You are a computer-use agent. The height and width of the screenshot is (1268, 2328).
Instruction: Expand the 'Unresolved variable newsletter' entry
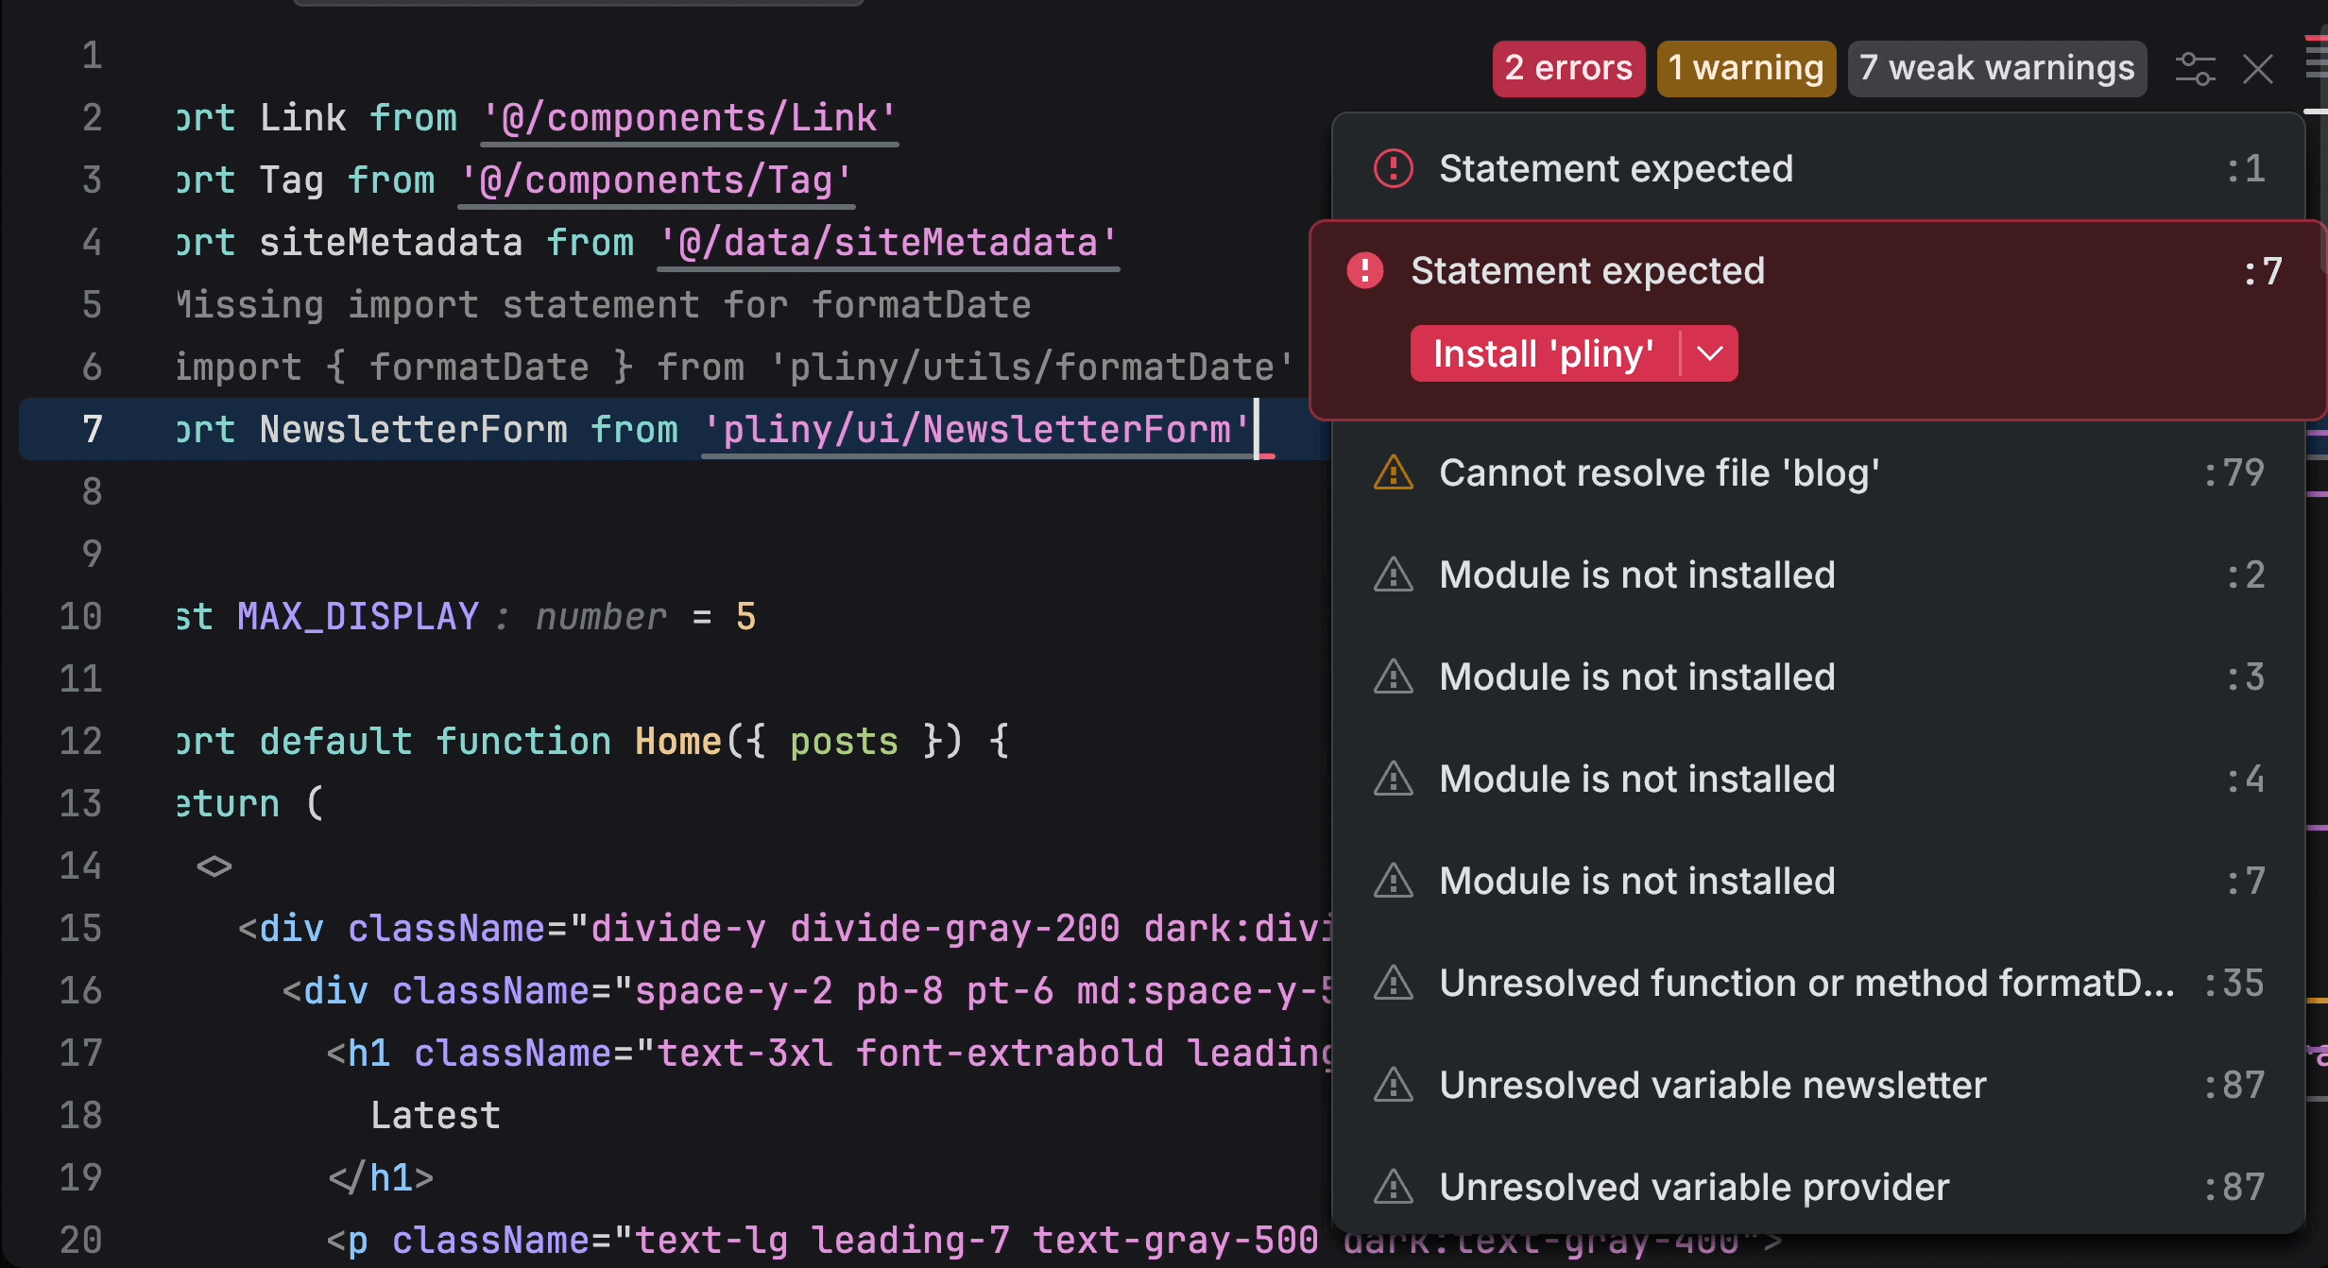(x=1711, y=1084)
